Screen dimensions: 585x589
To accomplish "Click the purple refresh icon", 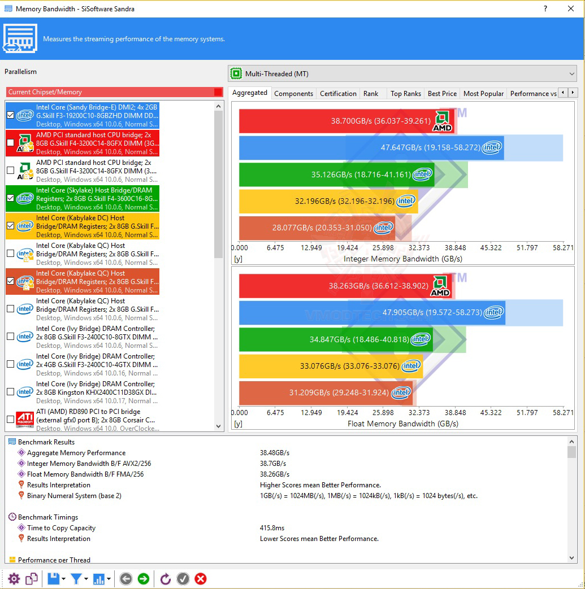I will [165, 579].
